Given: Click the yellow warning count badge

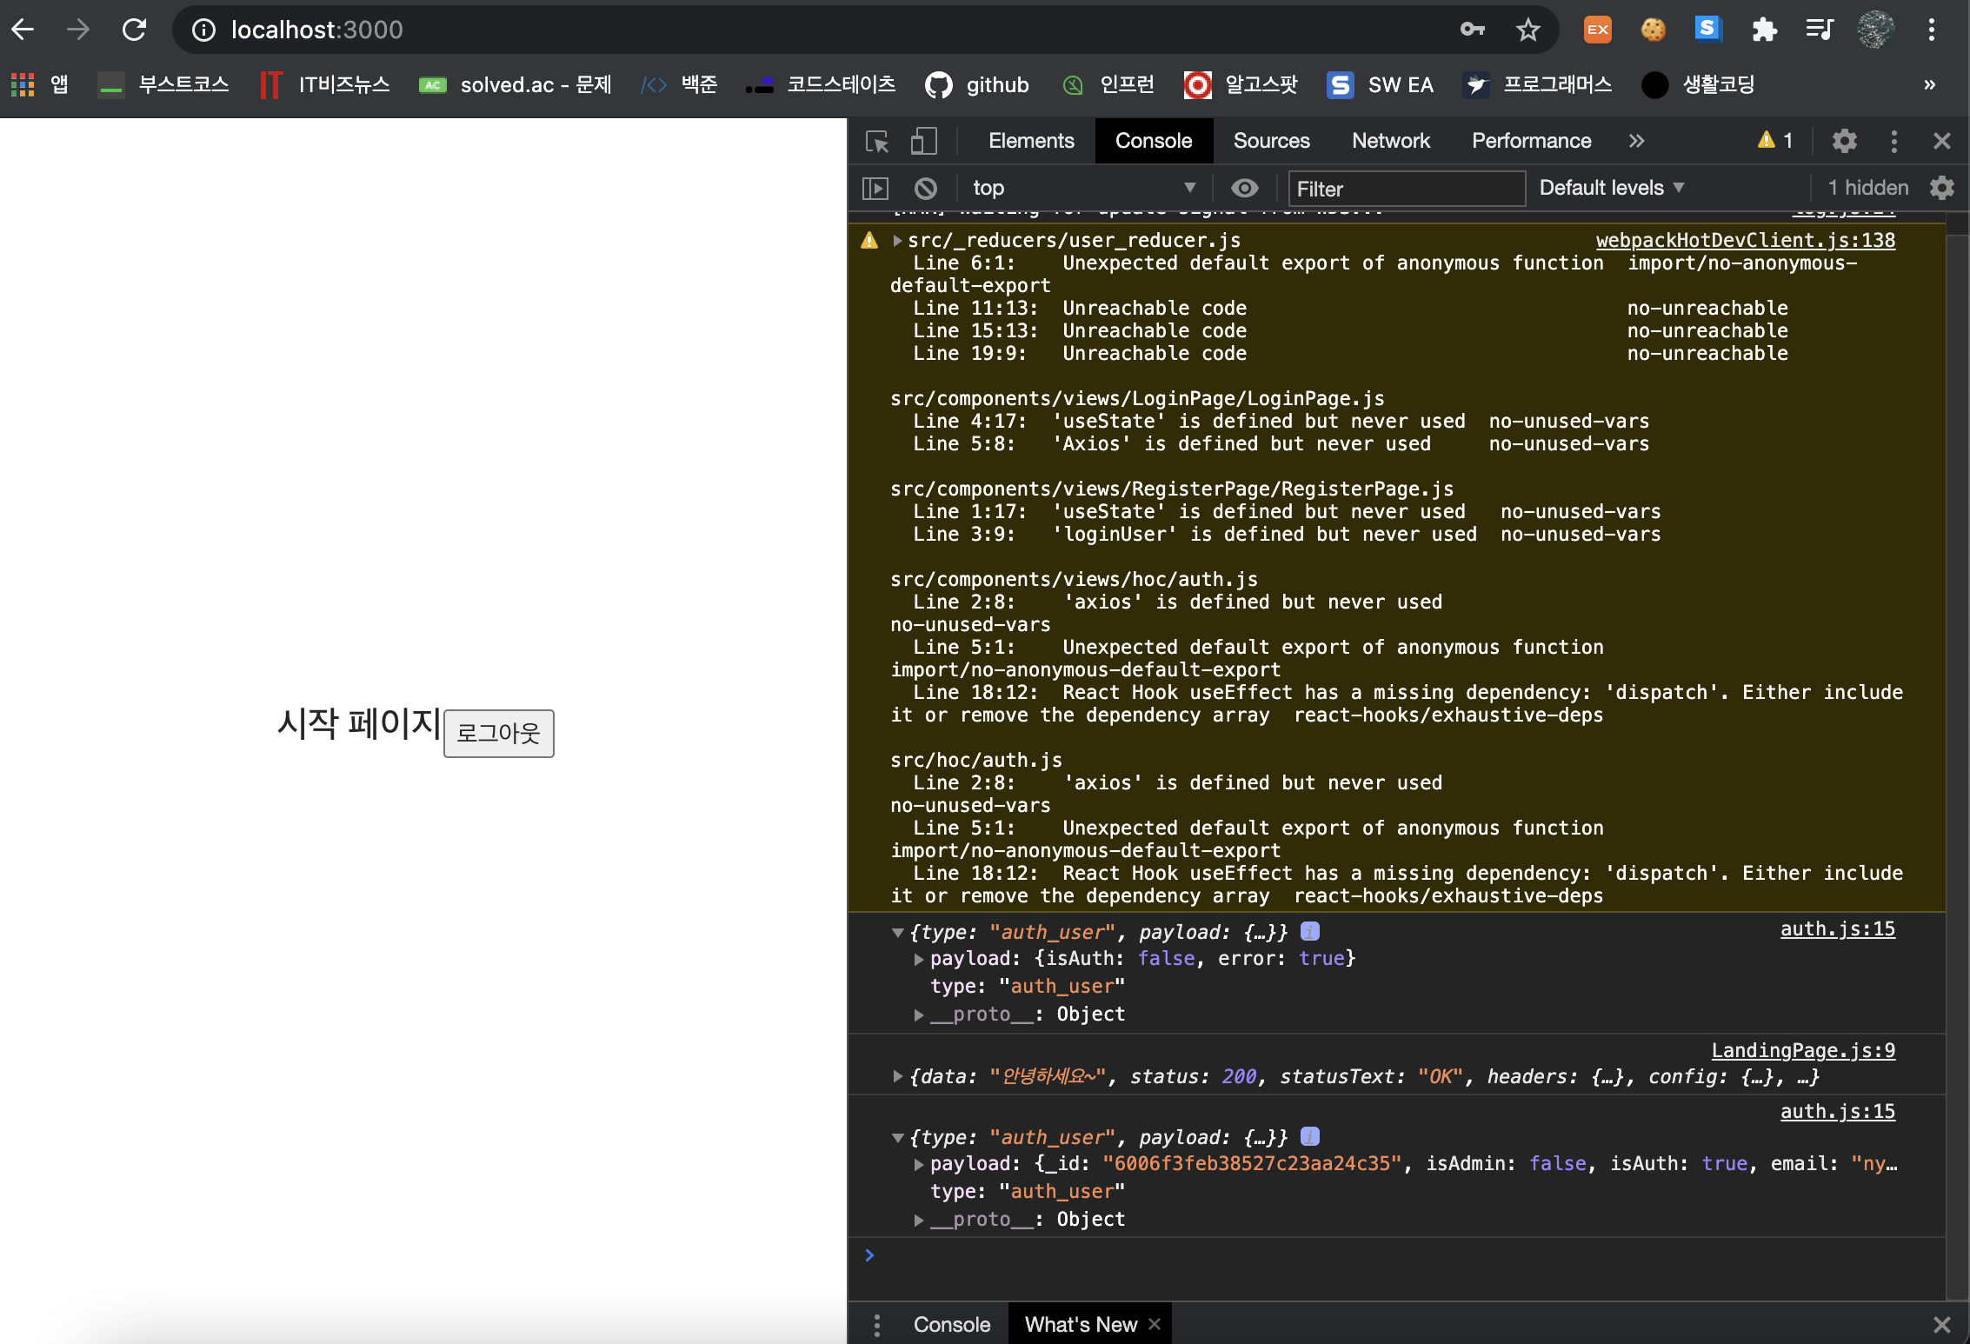Looking at the screenshot, I should tap(1774, 141).
